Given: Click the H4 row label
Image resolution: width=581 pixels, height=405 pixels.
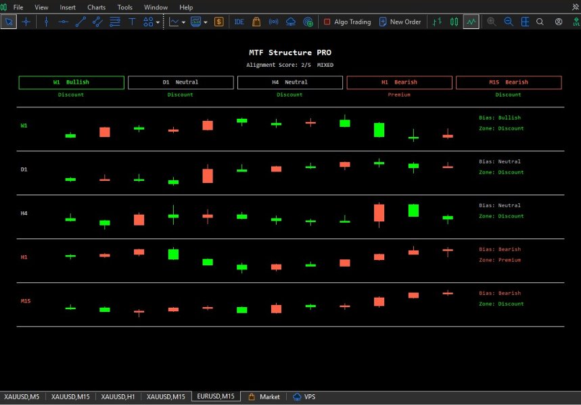Looking at the screenshot, I should point(24,213).
